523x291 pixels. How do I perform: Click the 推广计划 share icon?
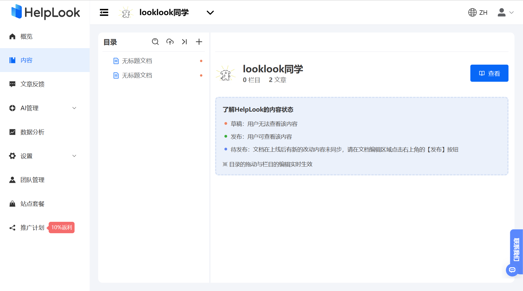coord(12,228)
